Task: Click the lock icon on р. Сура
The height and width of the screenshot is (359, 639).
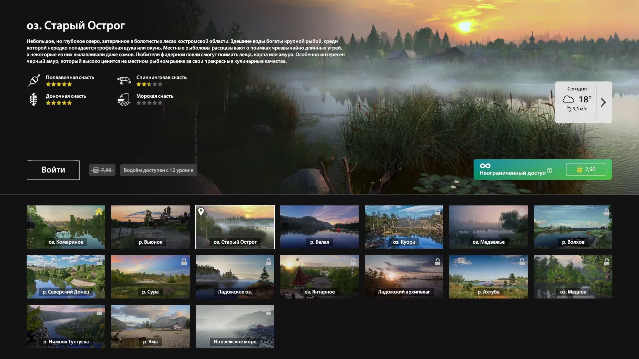Action: click(x=184, y=262)
